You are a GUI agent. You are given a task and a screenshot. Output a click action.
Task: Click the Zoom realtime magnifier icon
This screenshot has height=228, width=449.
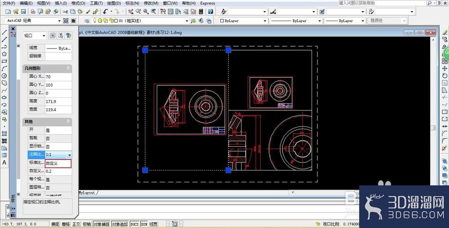pyautogui.click(x=138, y=11)
